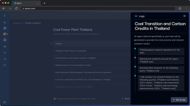
Task: Open the 'Starting the research process' log entry
Action: (x=161, y=60)
